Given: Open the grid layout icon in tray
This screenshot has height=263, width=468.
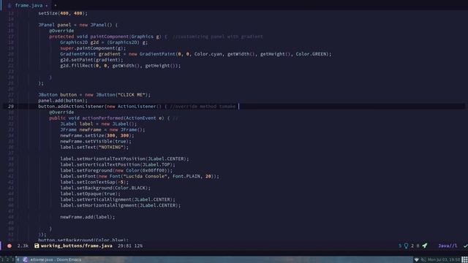Looking at the screenshot, I should click(x=464, y=260).
